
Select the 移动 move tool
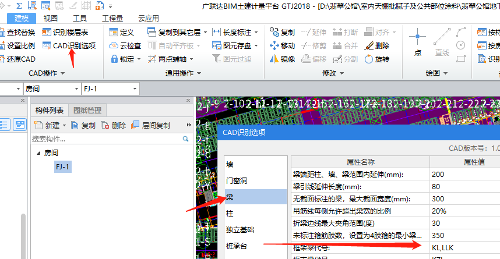[x=282, y=45]
